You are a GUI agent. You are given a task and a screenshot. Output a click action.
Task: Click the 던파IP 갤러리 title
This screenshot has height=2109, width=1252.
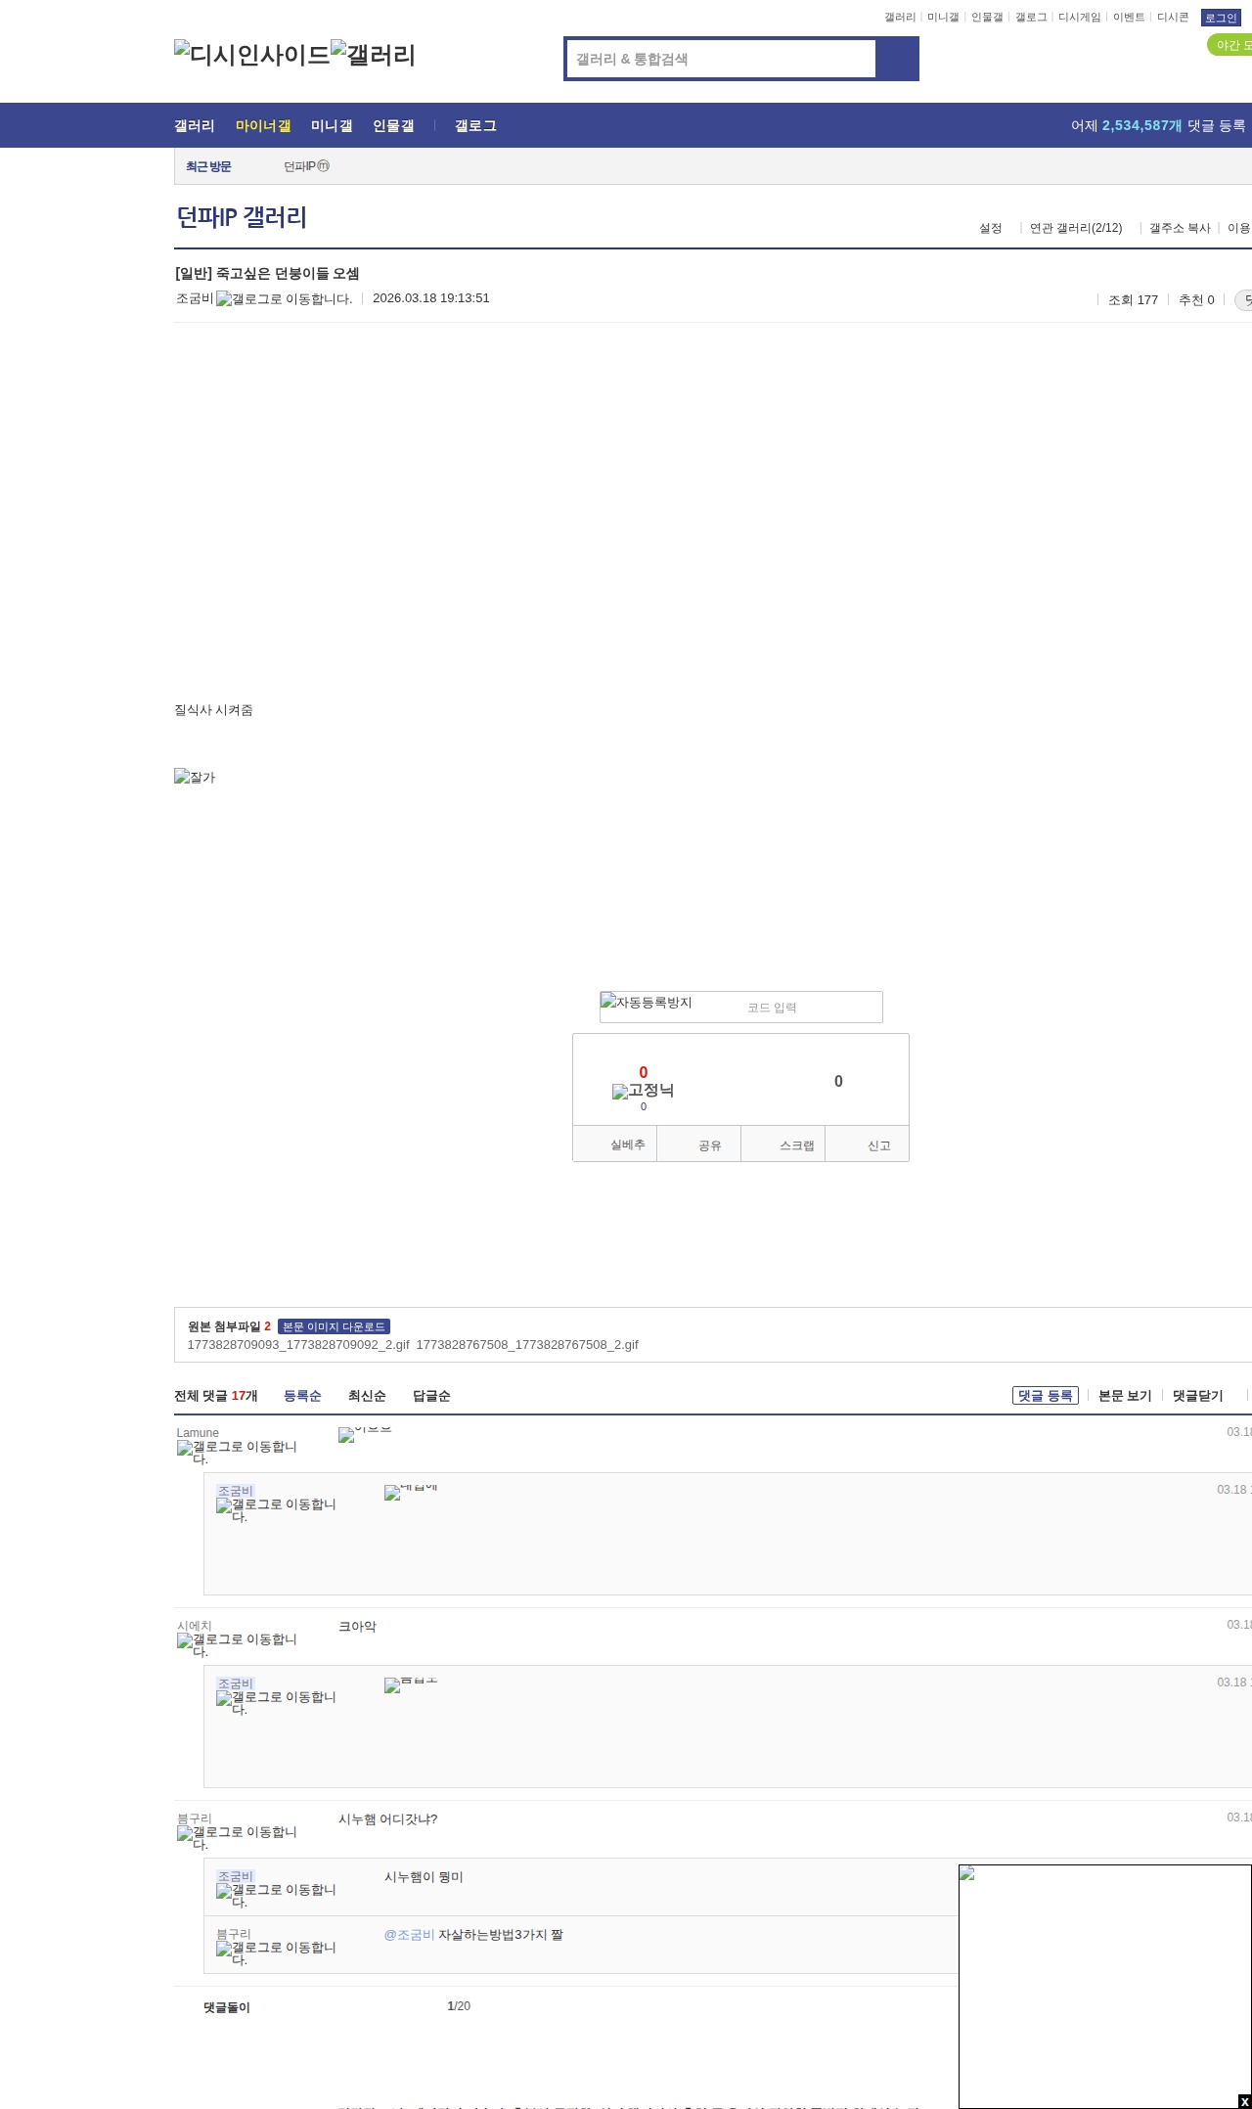(x=242, y=217)
